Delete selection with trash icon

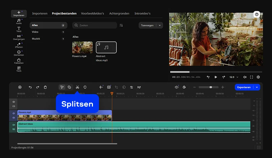click(45, 87)
